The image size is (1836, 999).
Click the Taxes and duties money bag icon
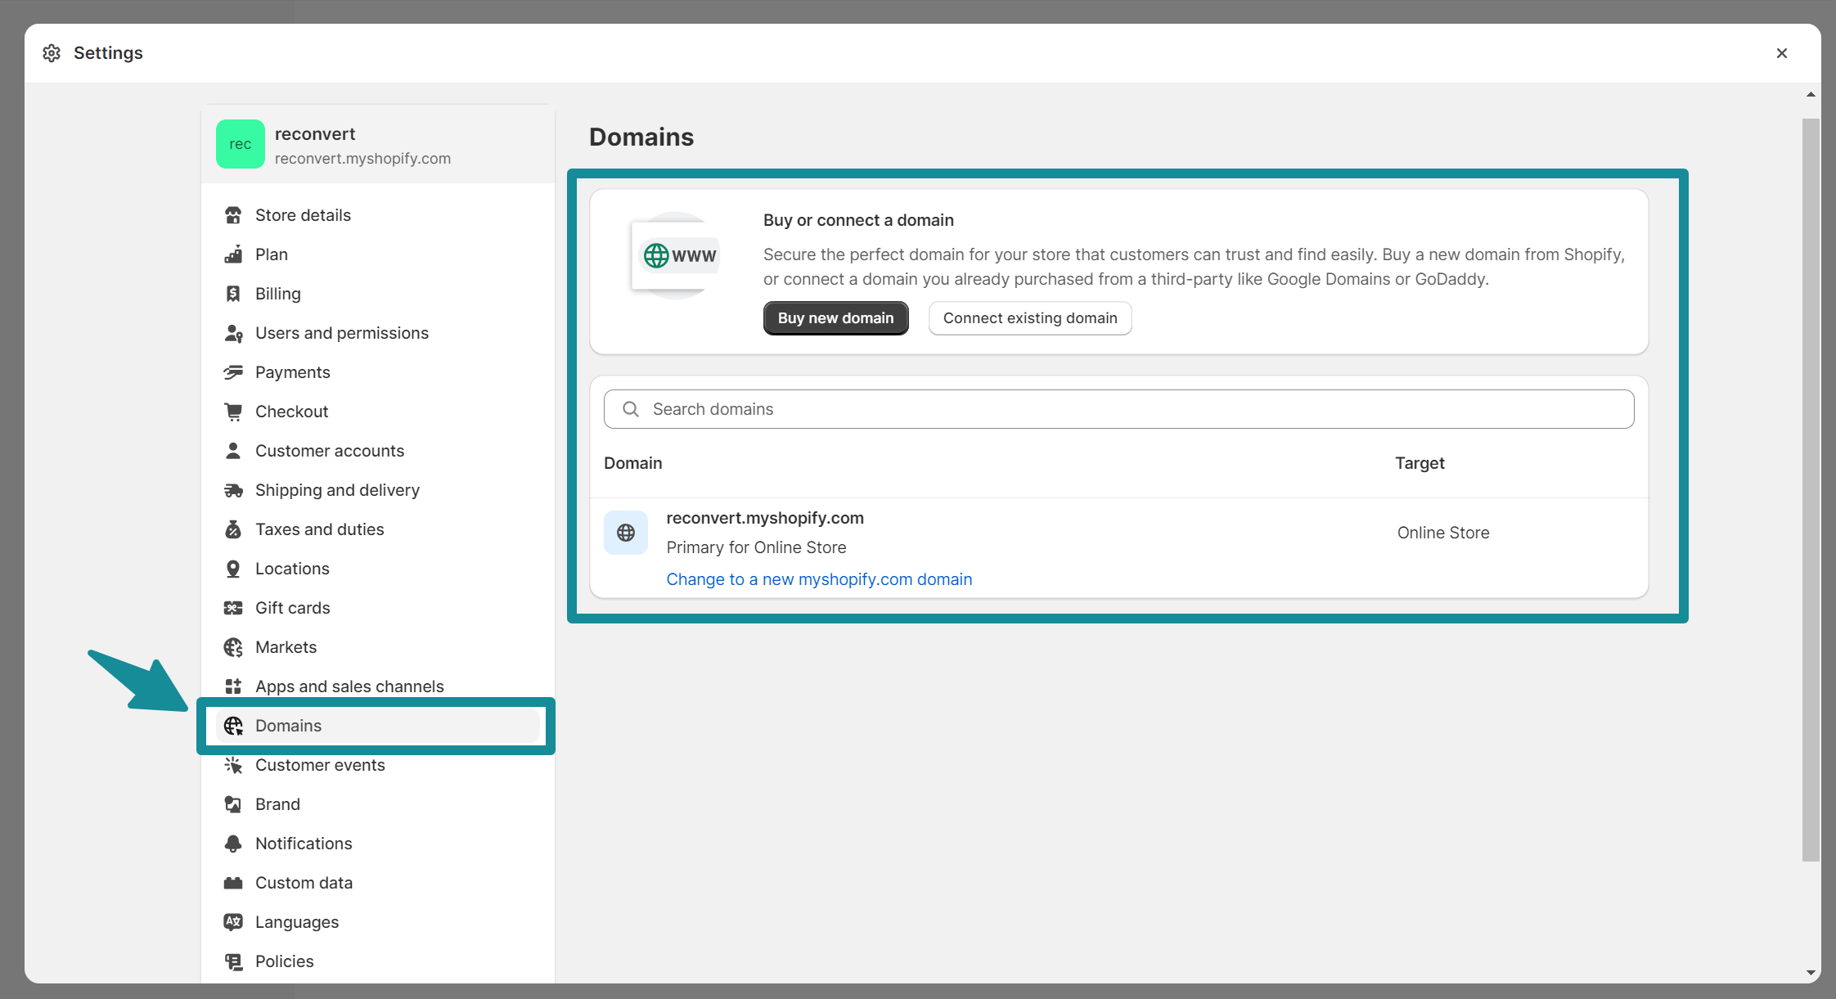point(233,529)
